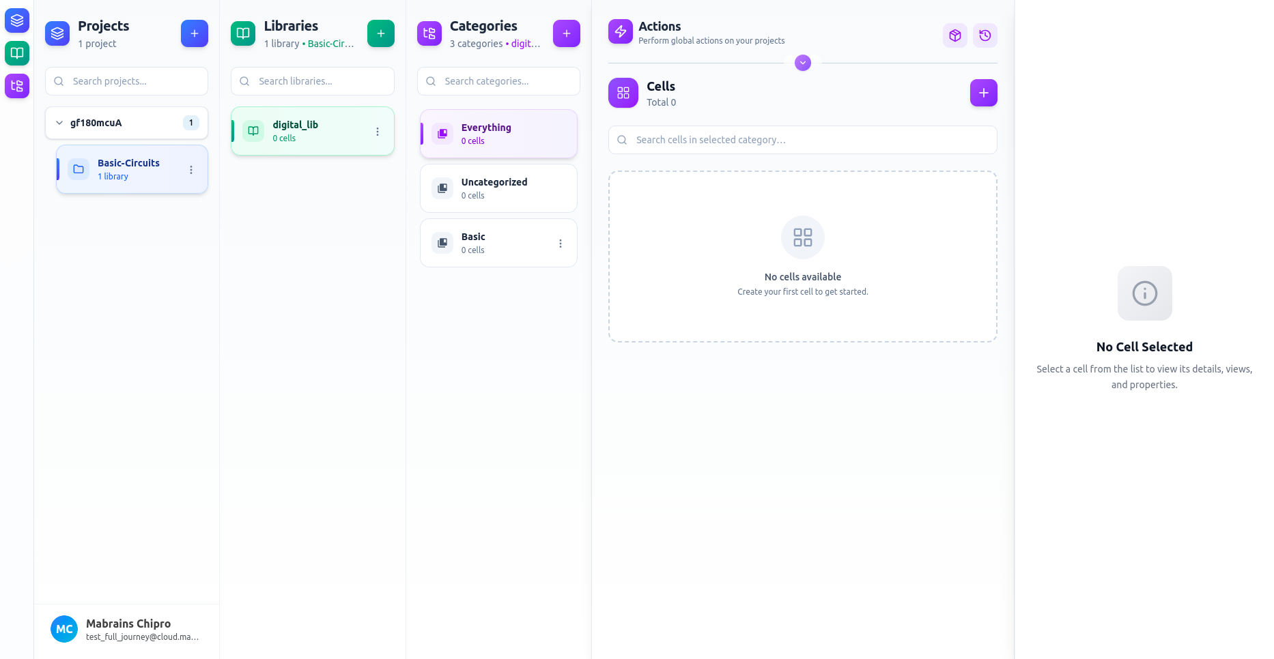This screenshot has width=1274, height=659.
Task: Click the package cube icon in Actions
Action: point(954,35)
